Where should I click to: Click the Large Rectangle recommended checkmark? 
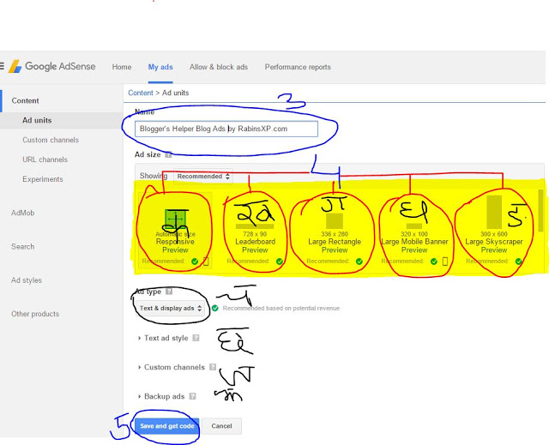pos(359,262)
